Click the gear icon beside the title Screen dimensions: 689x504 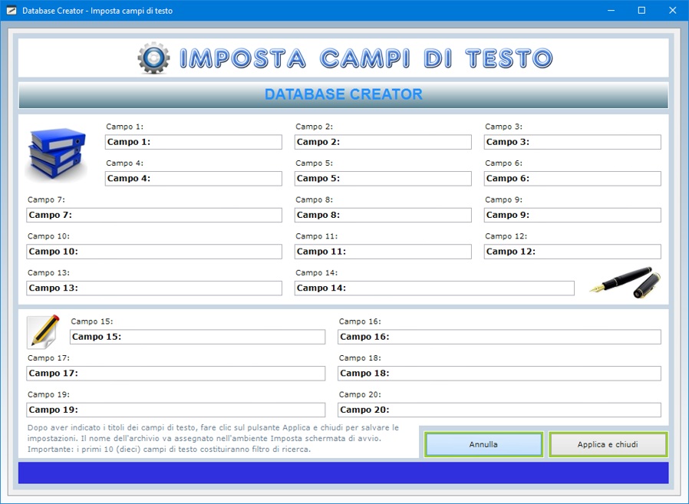click(153, 58)
